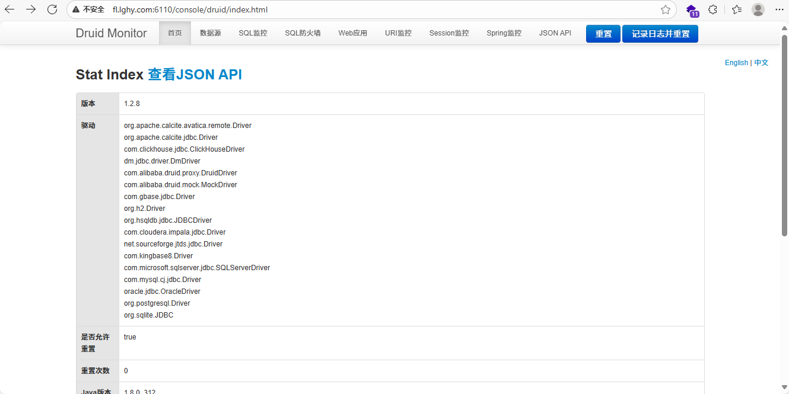Click the not-secure warning icon in address bar
Image resolution: width=789 pixels, height=394 pixels.
click(x=76, y=9)
